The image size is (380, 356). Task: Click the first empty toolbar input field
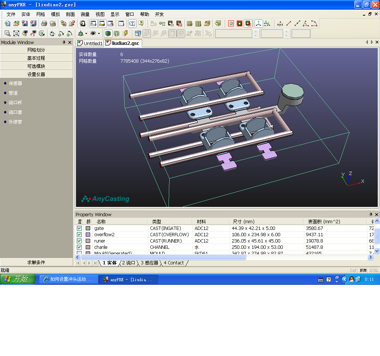pyautogui.click(x=234, y=33)
